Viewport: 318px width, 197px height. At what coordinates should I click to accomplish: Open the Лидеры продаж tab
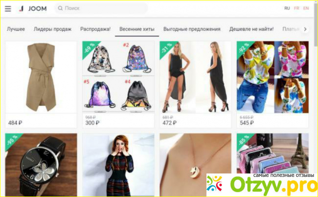click(52, 29)
